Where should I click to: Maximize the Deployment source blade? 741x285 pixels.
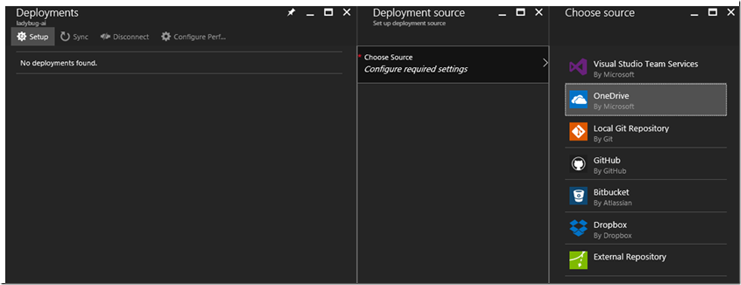point(521,12)
